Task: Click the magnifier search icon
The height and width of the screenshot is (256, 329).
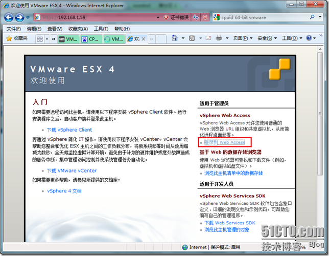Action: click(312, 17)
